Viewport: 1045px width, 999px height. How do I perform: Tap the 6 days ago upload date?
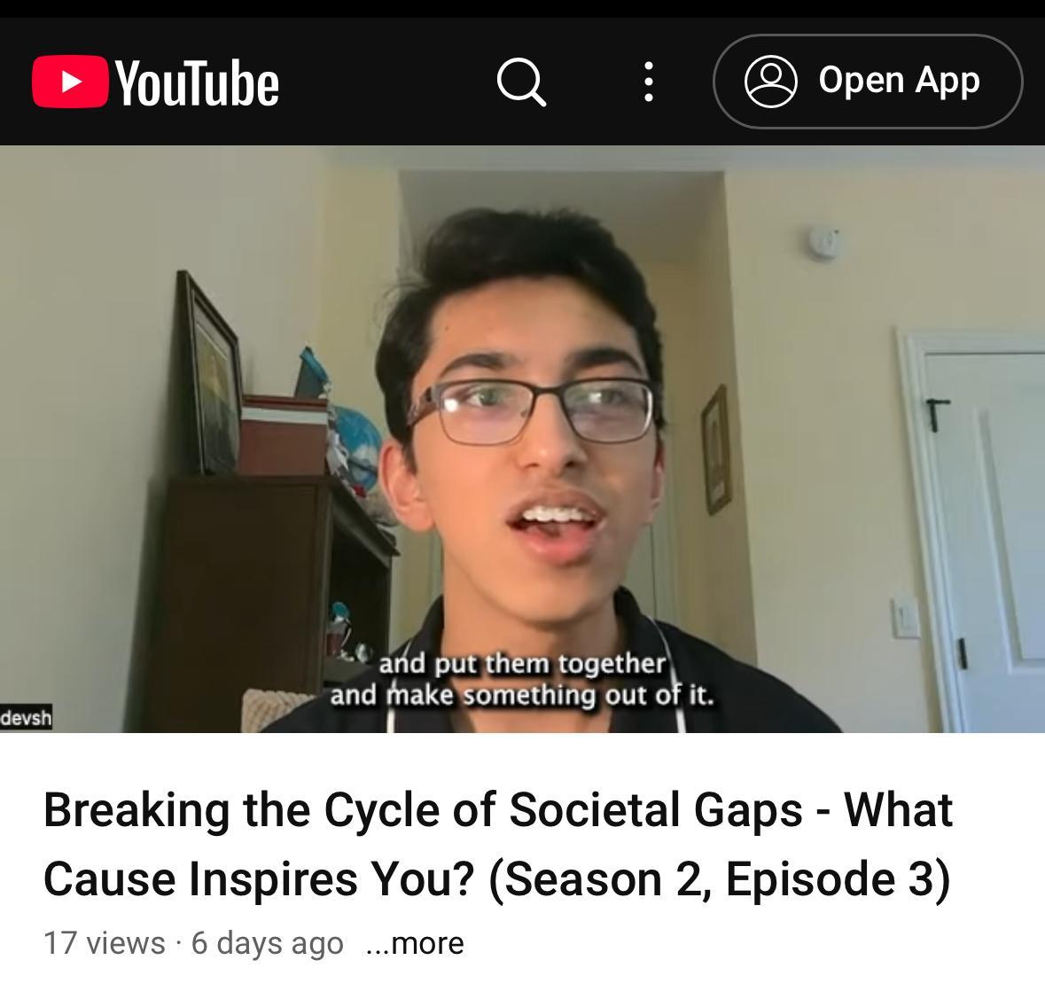(268, 943)
